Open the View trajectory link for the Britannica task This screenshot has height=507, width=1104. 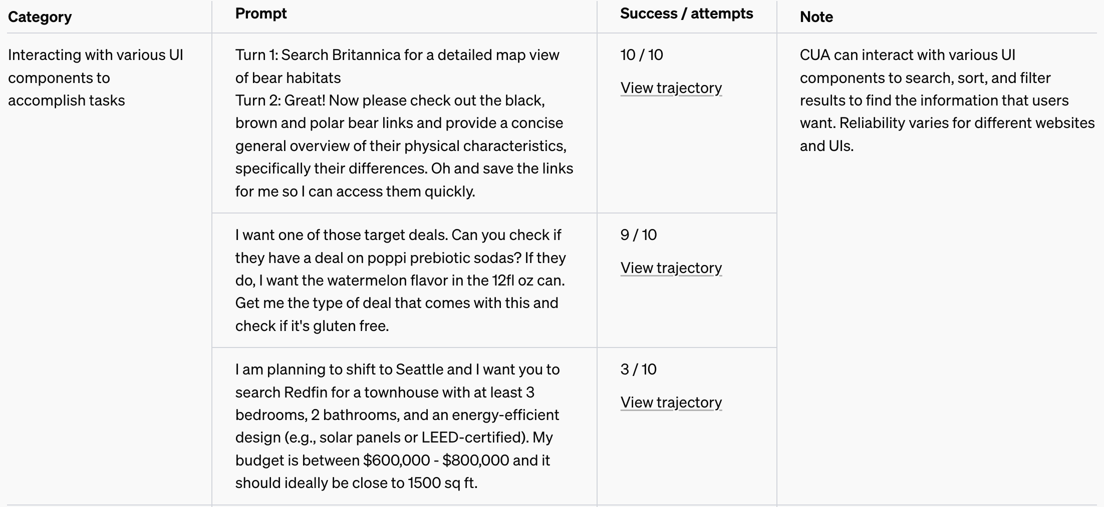click(671, 88)
